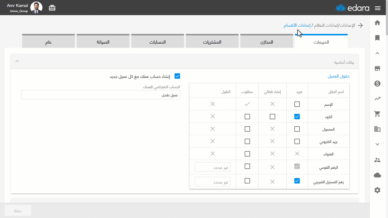This screenshot has width=388, height=218.
Task: Switch to the عام tab
Action: pos(48,41)
